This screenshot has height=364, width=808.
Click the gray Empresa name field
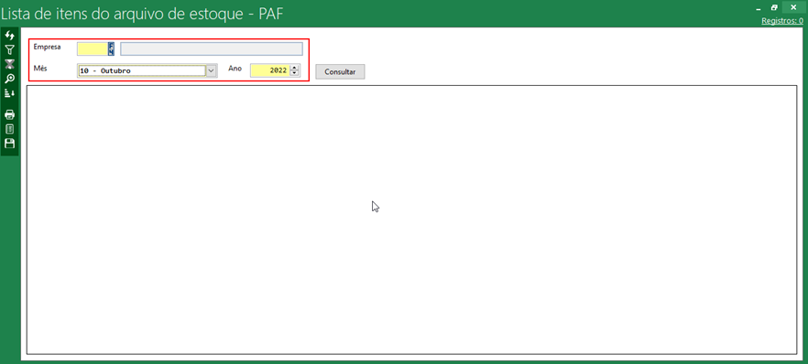click(212, 48)
